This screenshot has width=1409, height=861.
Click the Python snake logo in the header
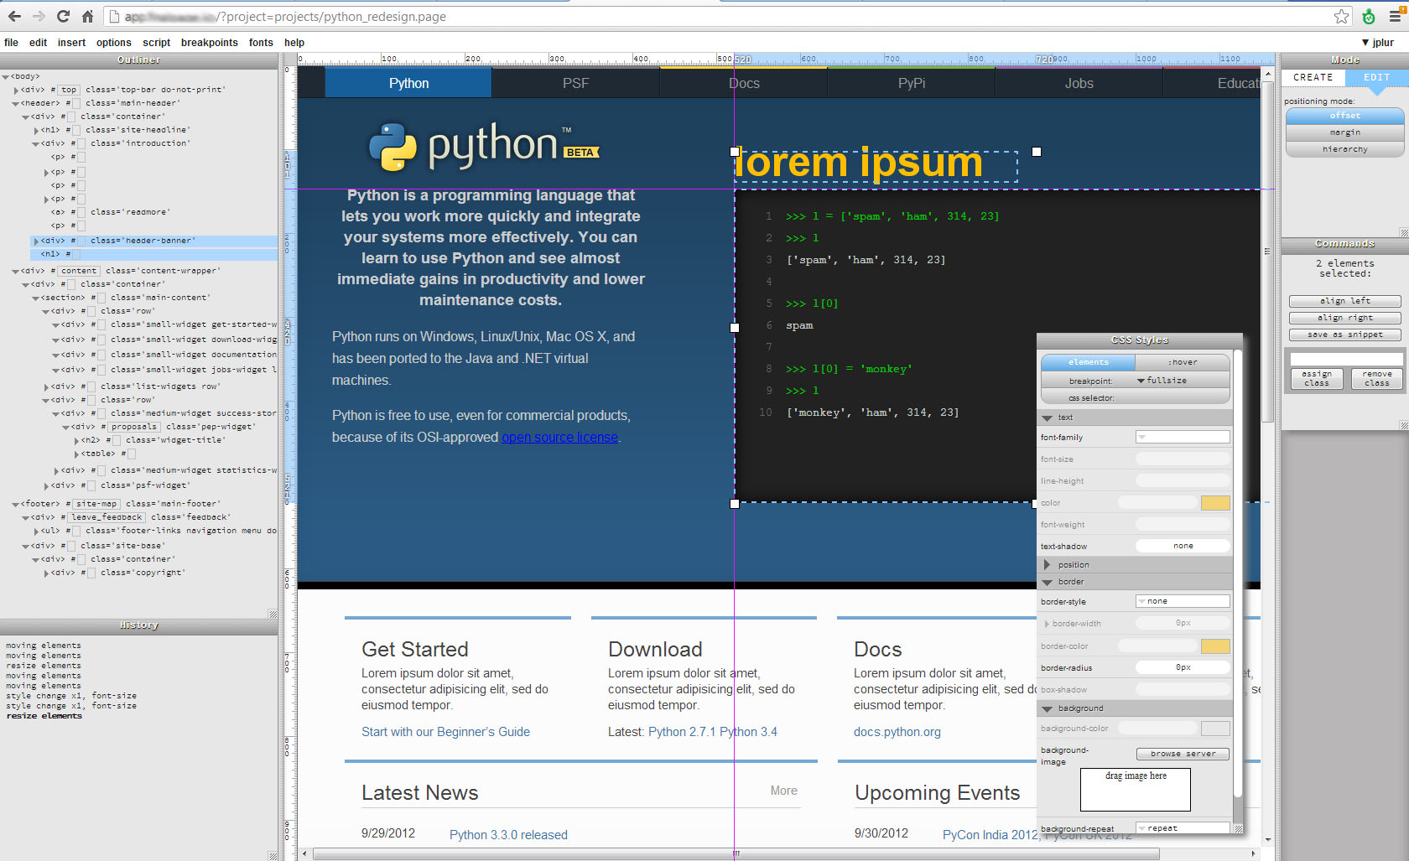tap(393, 147)
